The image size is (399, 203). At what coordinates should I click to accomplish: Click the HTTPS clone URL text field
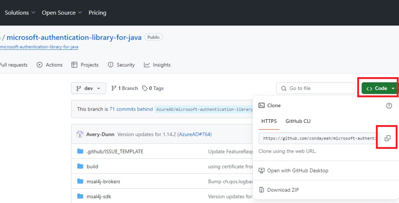pyautogui.click(x=319, y=138)
